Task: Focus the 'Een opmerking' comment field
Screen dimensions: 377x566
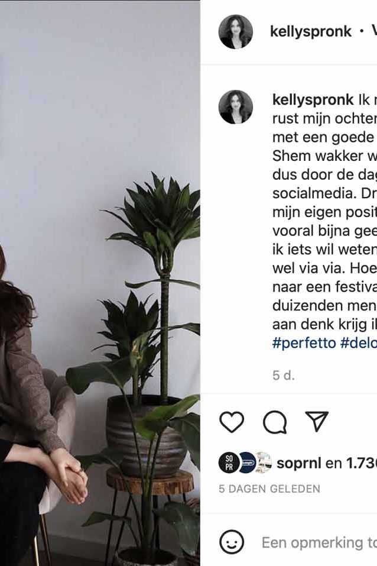Action: pos(319,542)
